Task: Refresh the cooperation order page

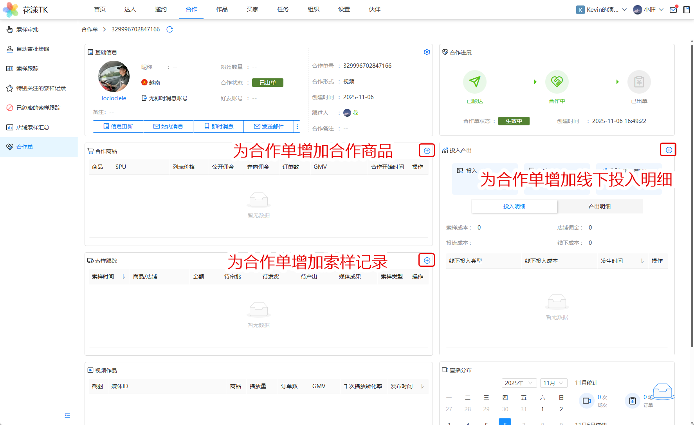Action: pos(169,29)
